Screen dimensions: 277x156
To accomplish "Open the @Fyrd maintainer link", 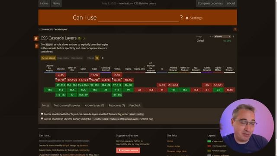I will (66, 146).
